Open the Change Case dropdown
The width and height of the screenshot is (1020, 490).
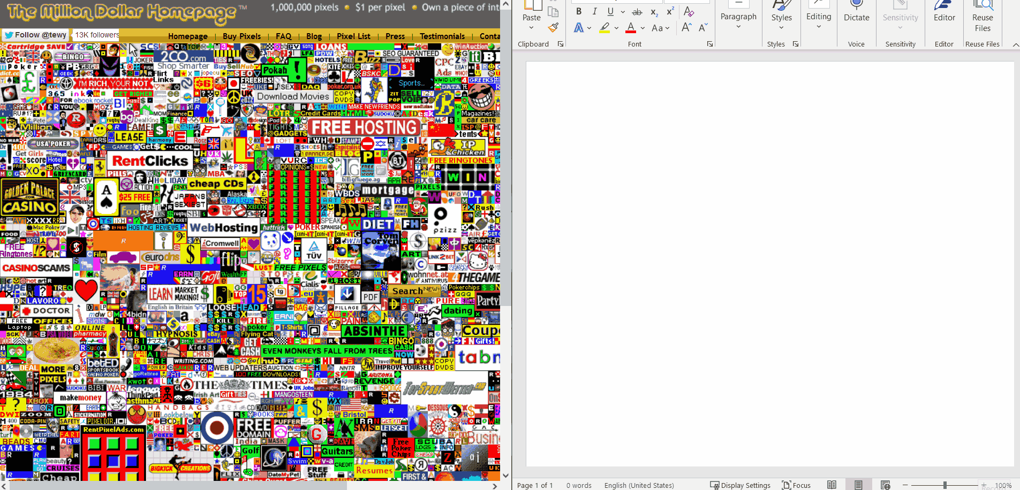pyautogui.click(x=661, y=28)
